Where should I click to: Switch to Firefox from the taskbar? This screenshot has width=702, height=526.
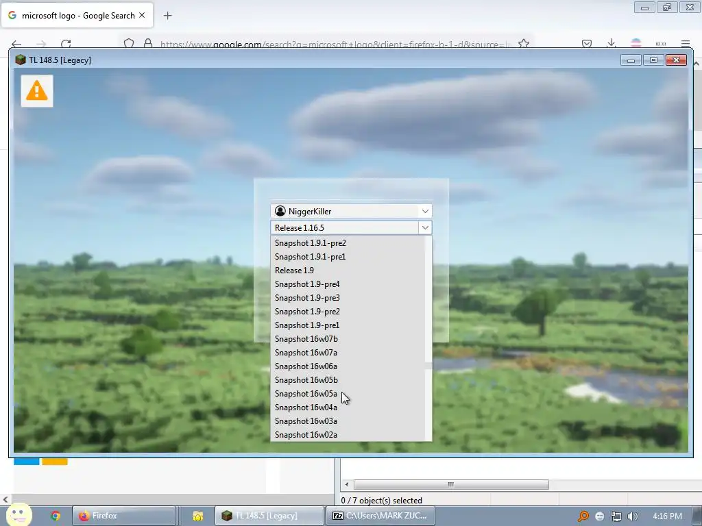point(124,516)
